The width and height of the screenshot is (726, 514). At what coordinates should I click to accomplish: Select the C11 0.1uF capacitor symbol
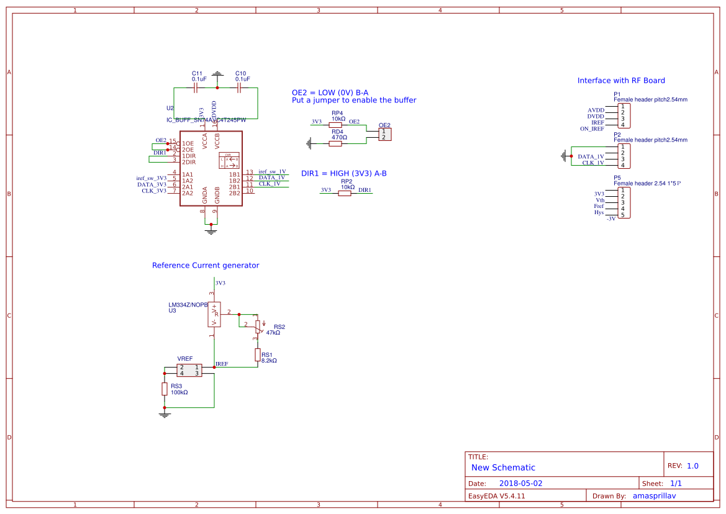[x=195, y=88]
